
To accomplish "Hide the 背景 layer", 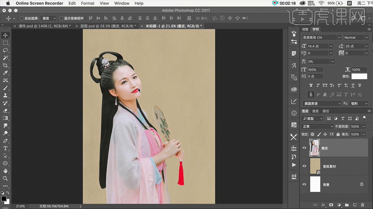I will (304, 184).
